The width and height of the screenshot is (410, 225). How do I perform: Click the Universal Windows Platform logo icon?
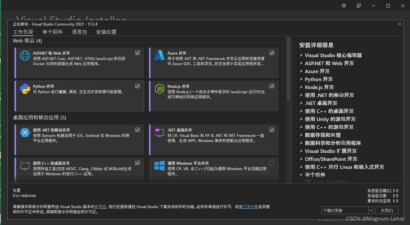coord(159,166)
